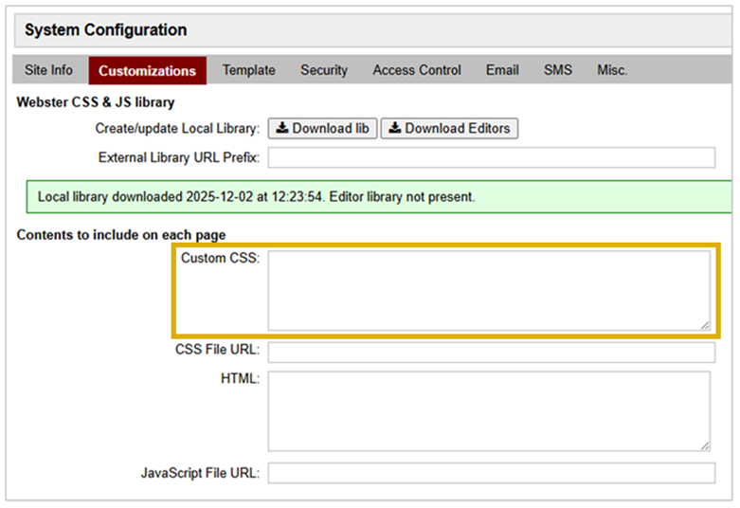Select the Customizations tab

coord(147,71)
